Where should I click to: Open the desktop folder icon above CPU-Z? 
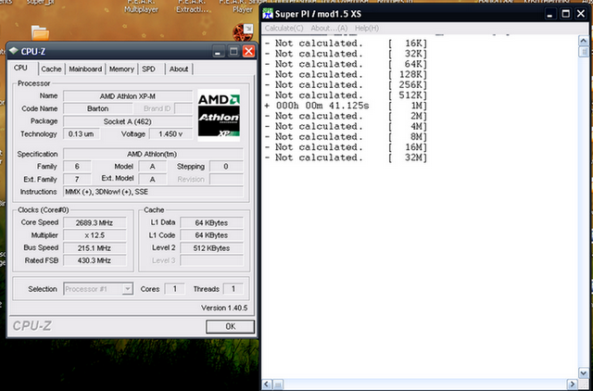[40, 33]
